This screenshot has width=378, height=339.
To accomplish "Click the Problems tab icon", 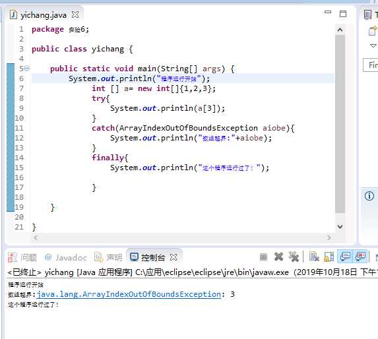I will click(x=13, y=257).
